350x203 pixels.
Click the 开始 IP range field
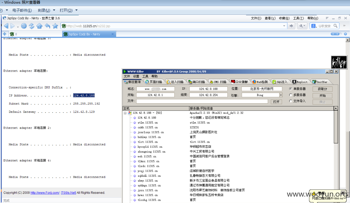point(155,95)
